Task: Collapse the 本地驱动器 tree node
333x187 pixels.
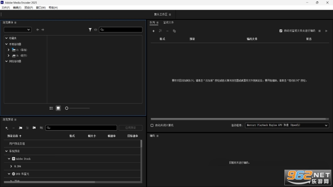Action: pos(6,44)
